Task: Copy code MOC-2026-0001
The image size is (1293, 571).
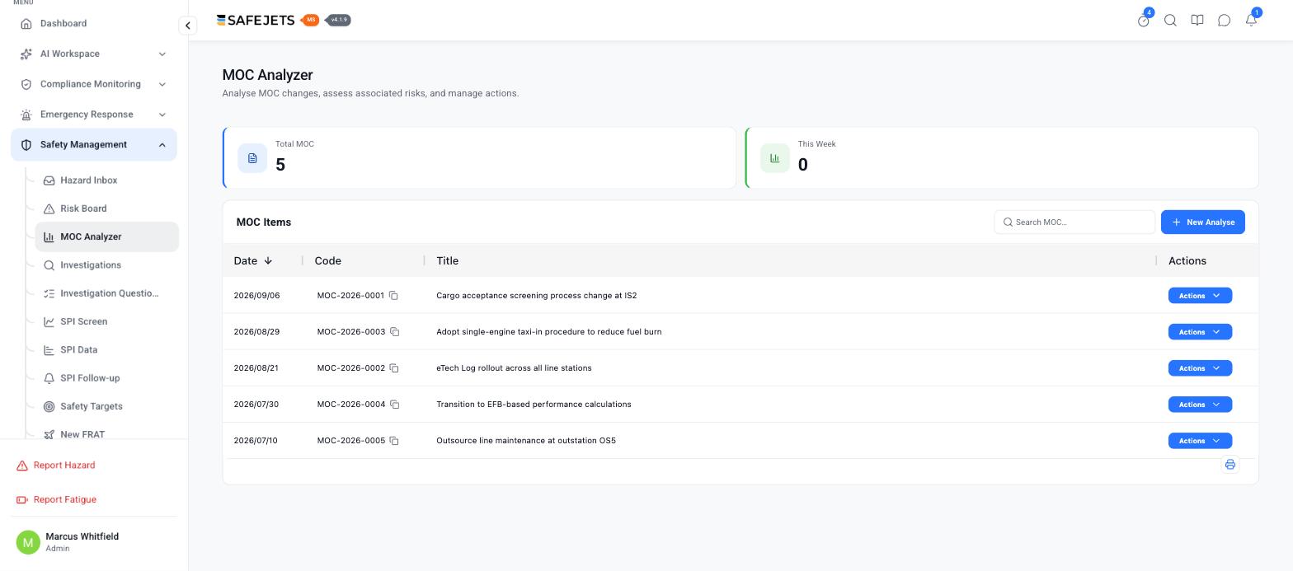Action: tap(394, 296)
